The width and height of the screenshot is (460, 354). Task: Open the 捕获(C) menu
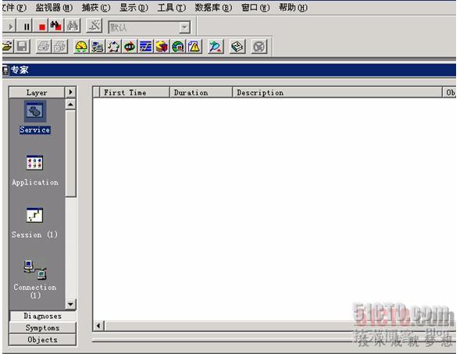click(x=96, y=7)
